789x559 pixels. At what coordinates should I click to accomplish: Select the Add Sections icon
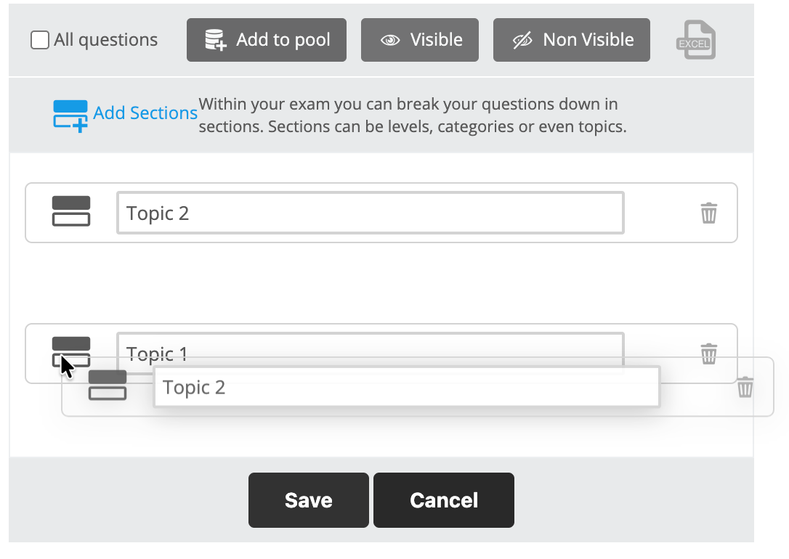point(70,113)
